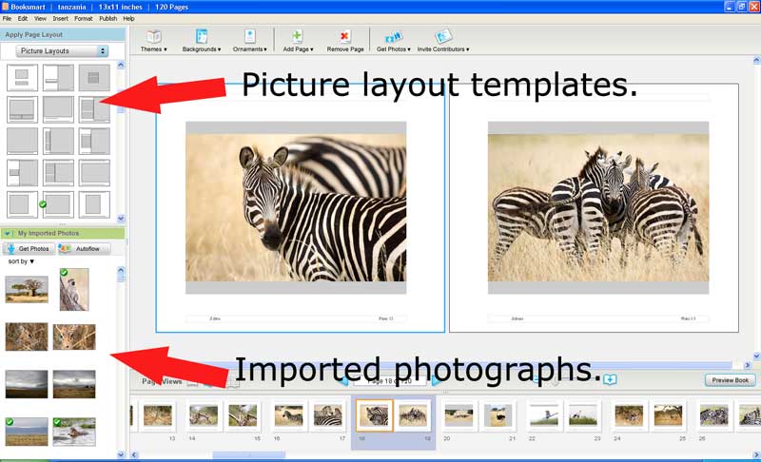Select the monkey on tree imported photo
Image resolution: width=761 pixels, height=462 pixels.
click(74, 289)
